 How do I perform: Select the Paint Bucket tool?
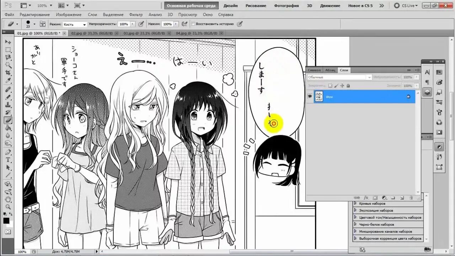click(x=8, y=128)
